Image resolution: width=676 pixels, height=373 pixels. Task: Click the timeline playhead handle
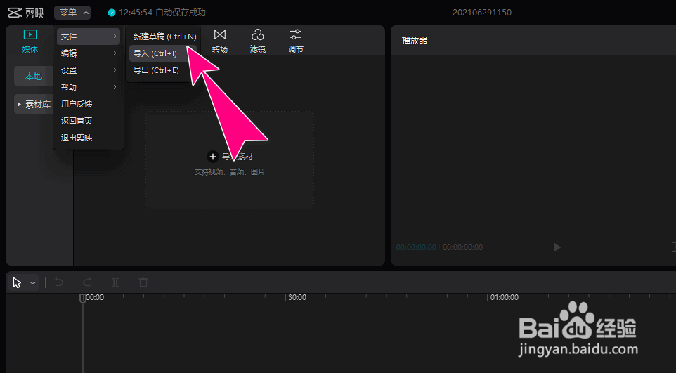83,298
